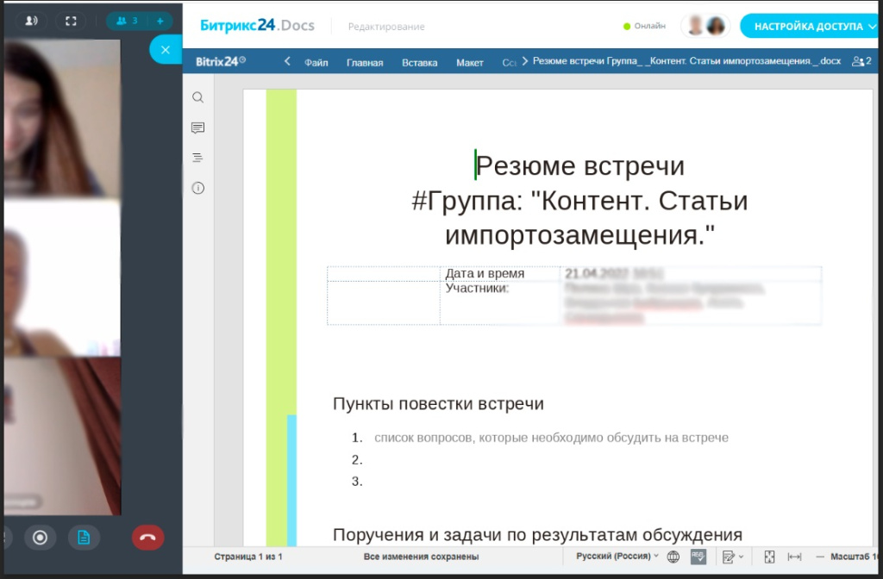Viewport: 883px width, 579px height.
Task: Open the document search tool in the sidebar
Action: tap(197, 97)
